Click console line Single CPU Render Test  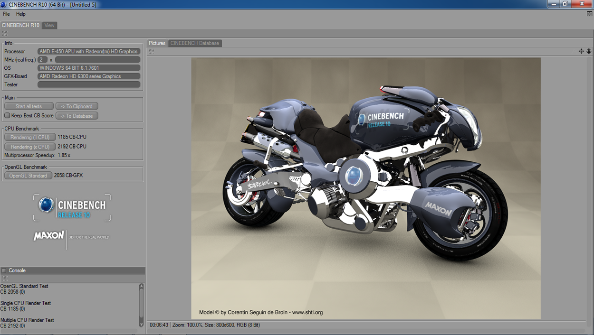pyautogui.click(x=26, y=303)
